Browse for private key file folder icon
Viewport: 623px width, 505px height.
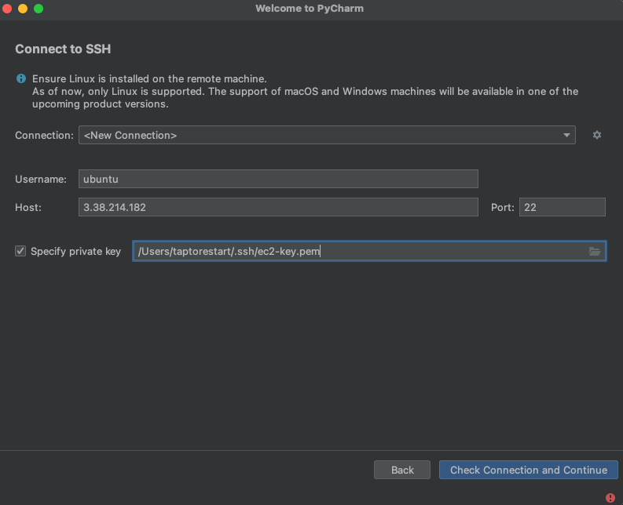pos(595,251)
